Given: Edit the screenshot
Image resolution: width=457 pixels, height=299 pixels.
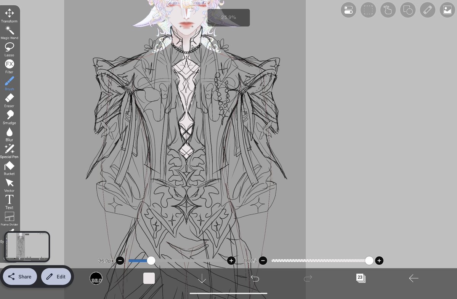Looking at the screenshot, I should pyautogui.click(x=56, y=277).
